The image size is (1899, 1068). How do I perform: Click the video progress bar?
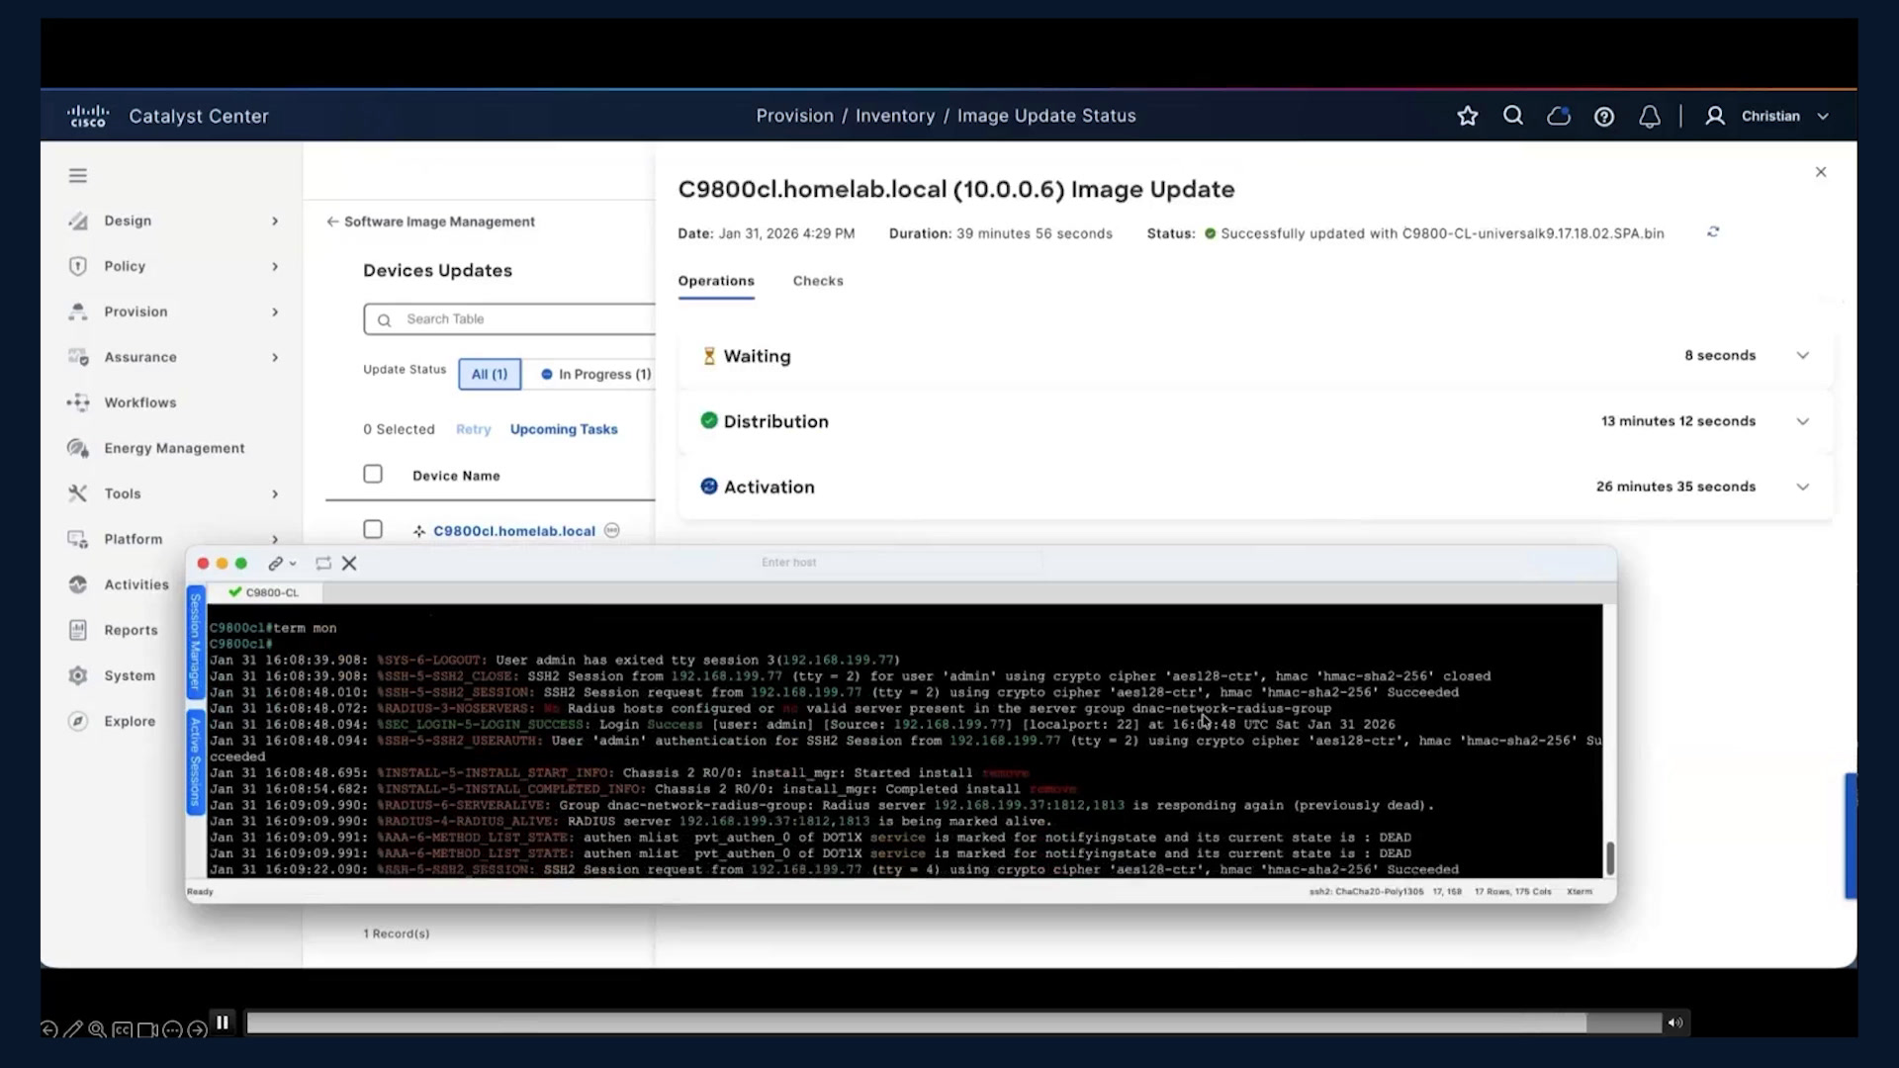(953, 1023)
